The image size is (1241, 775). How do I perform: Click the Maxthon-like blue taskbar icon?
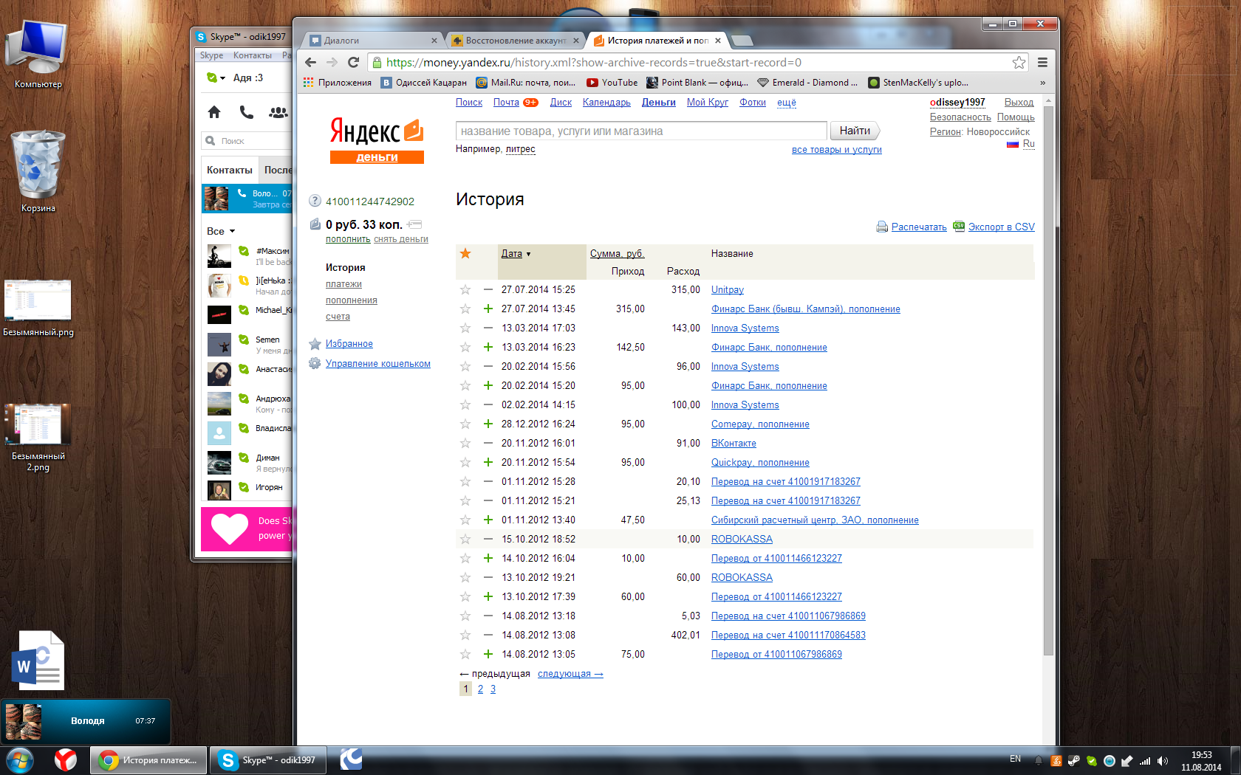[351, 759]
